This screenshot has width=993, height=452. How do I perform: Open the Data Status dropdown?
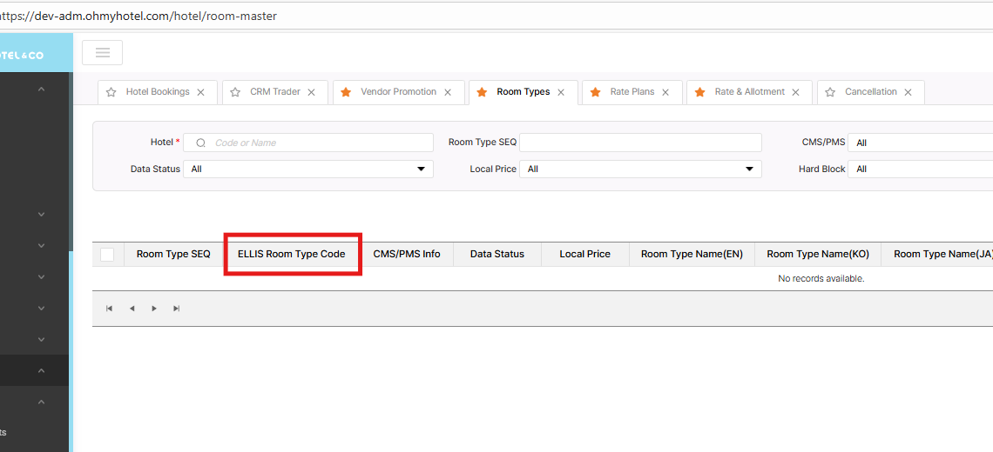tap(307, 169)
